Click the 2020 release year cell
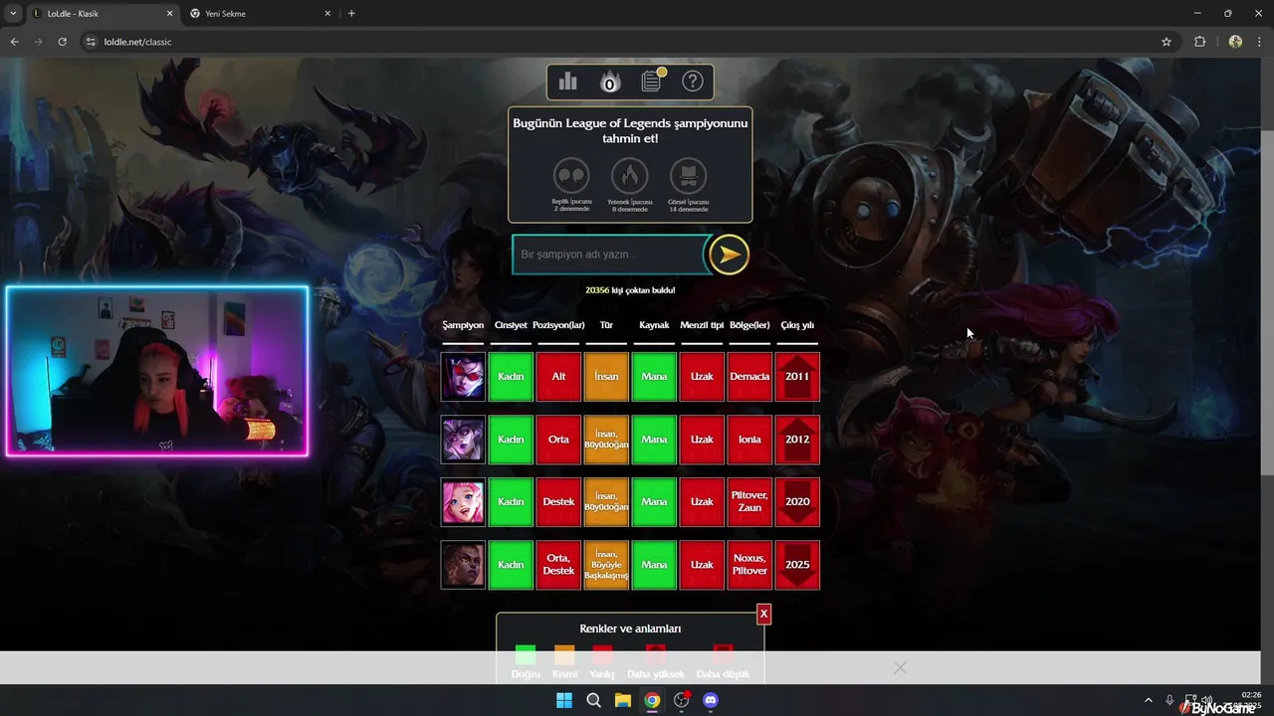This screenshot has height=716, width=1274. 797,502
